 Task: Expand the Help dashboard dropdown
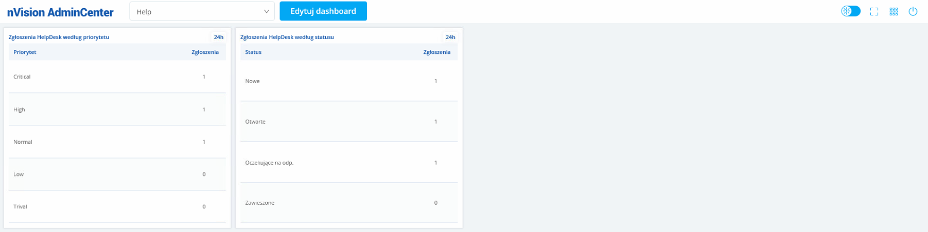click(202, 11)
